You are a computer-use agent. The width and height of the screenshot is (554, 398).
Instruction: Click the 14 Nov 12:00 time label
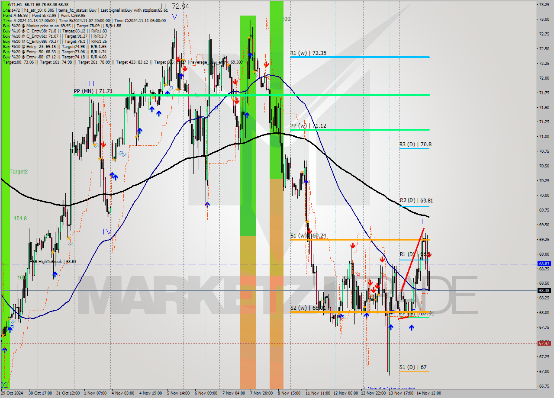point(429,393)
